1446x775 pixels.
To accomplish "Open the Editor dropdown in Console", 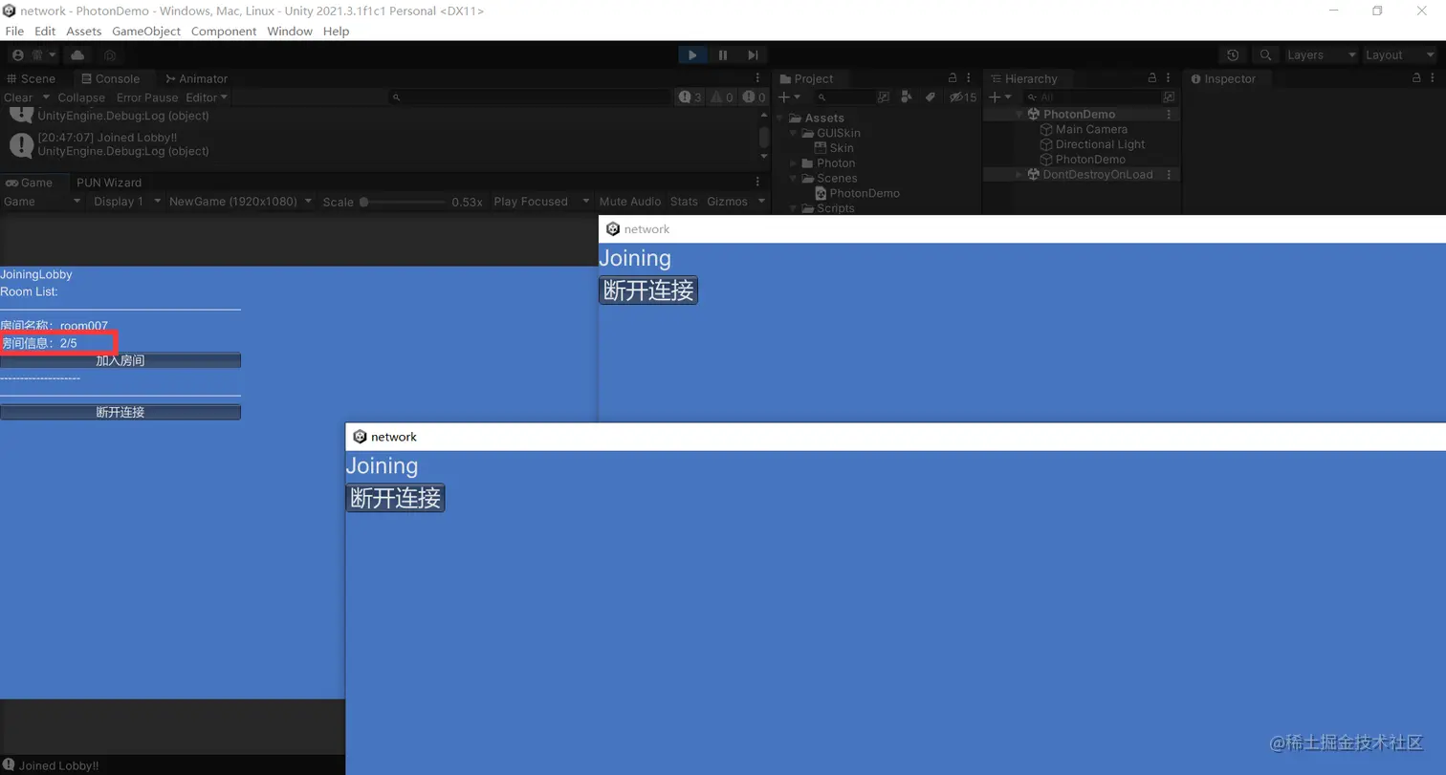I will (x=207, y=97).
